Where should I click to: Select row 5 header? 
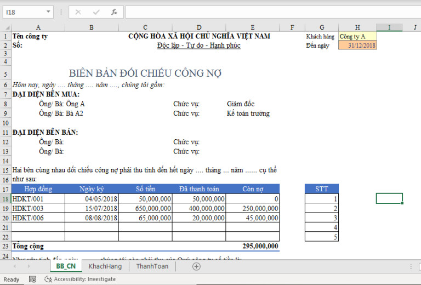point(5,74)
